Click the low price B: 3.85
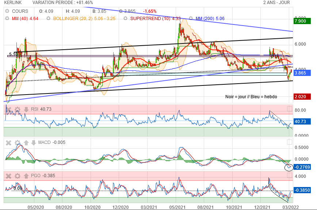Image resolution: width=317 pixels, height=210 pixels. pos(99,11)
